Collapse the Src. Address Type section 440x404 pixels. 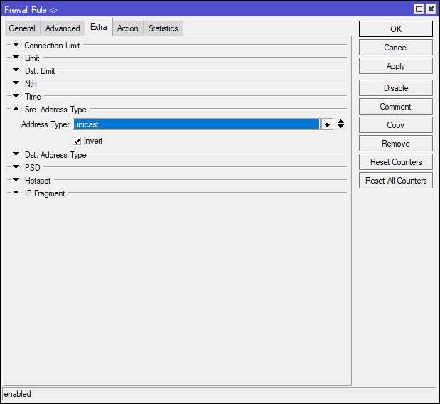pyautogui.click(x=16, y=109)
